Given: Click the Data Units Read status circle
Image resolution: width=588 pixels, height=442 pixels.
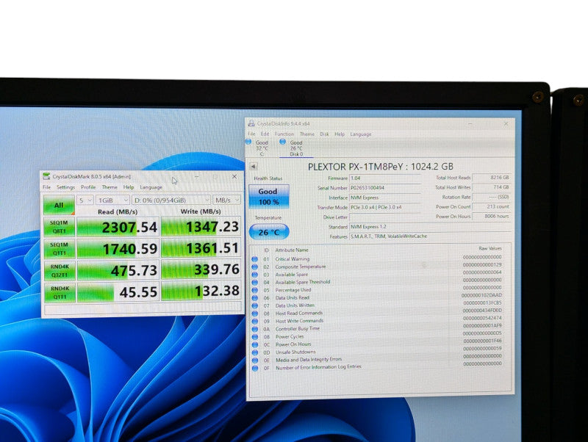Looking at the screenshot, I should 254,298.
